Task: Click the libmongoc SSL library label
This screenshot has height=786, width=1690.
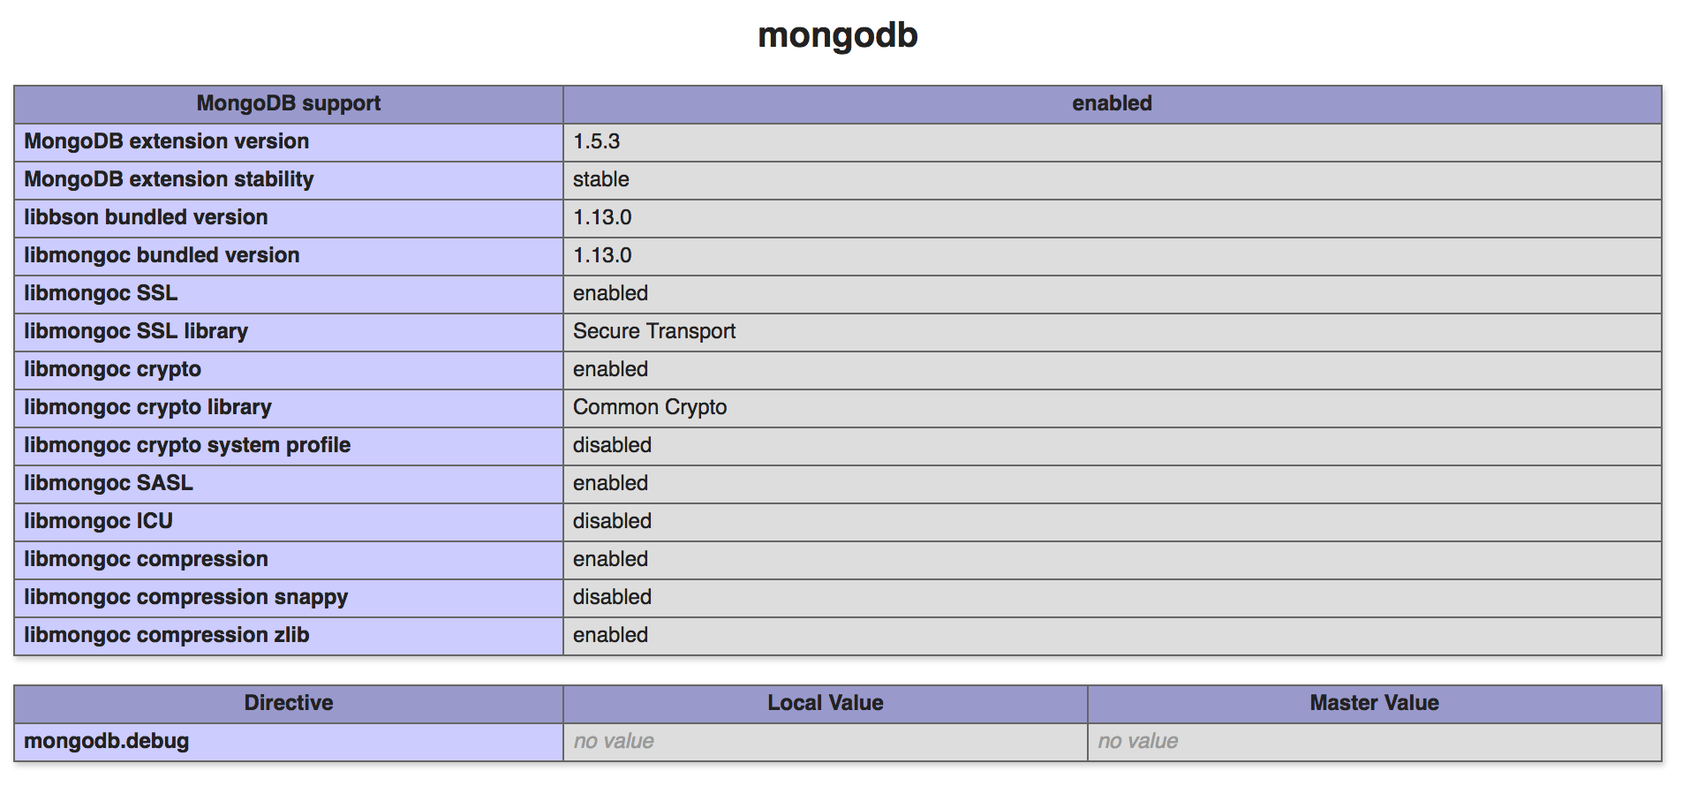Action: point(136,331)
